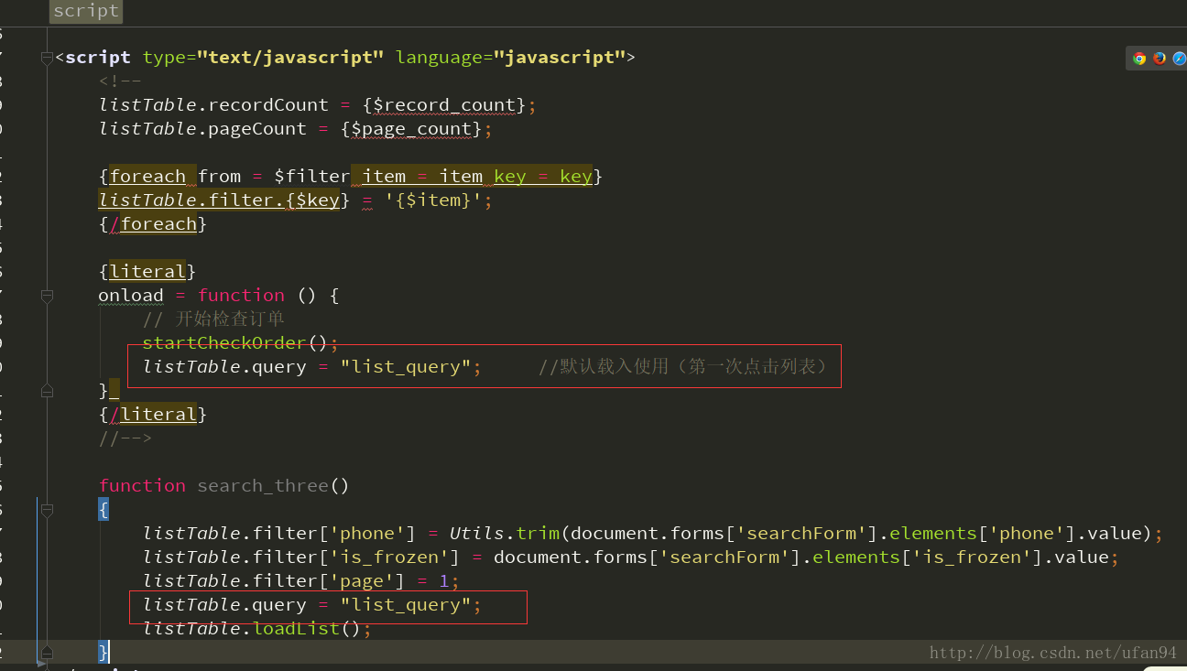This screenshot has width=1187, height=671.
Task: Collapse the script tag fold marker
Action: (x=46, y=59)
